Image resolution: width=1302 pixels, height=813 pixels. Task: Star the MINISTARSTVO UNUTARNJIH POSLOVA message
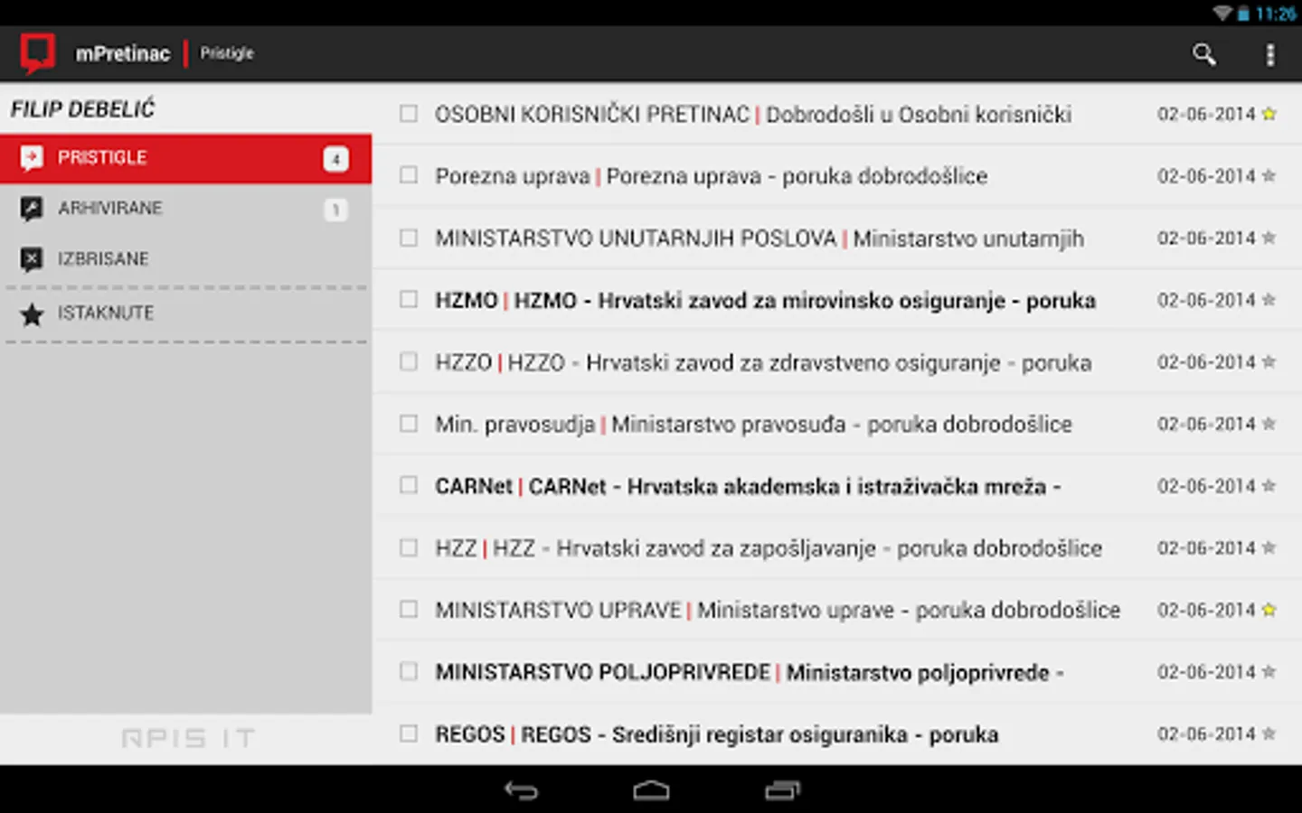[1269, 238]
